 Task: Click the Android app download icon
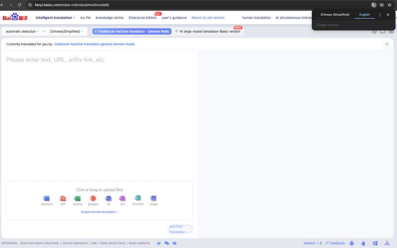pos(351,243)
